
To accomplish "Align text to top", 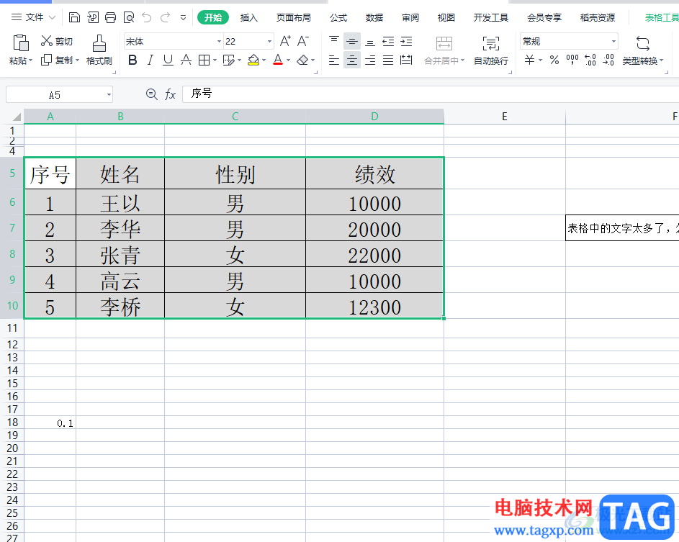I will coord(334,41).
